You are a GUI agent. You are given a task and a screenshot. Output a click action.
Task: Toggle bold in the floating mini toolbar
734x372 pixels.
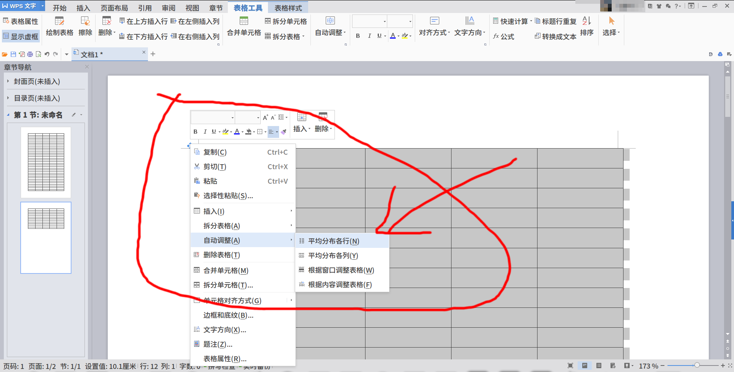pyautogui.click(x=195, y=131)
